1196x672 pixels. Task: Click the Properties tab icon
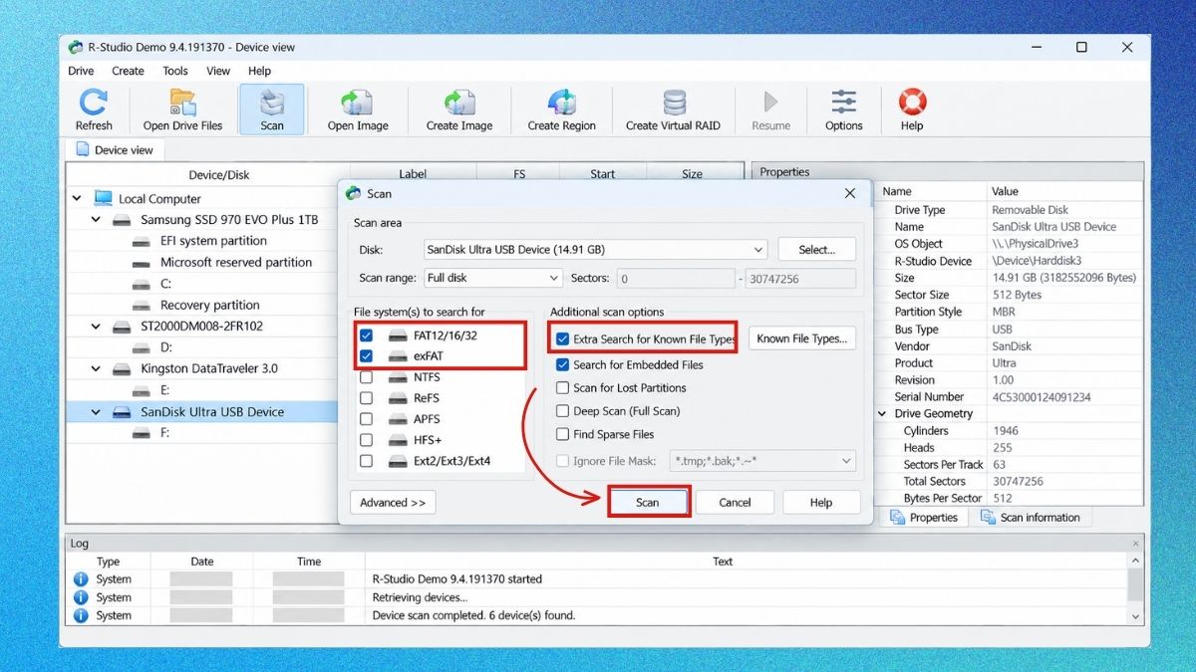tap(898, 518)
